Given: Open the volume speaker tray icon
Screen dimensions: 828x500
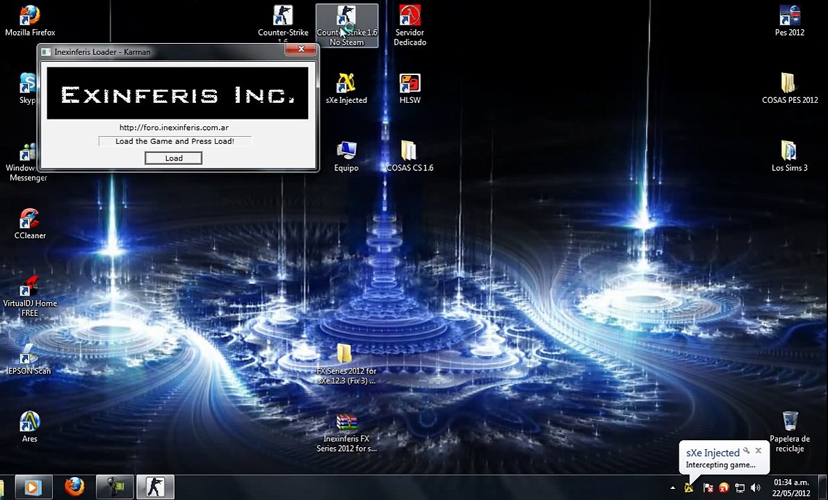Looking at the screenshot, I should (x=756, y=488).
